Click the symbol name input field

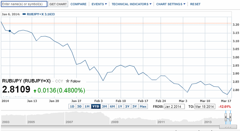click(x=24, y=4)
